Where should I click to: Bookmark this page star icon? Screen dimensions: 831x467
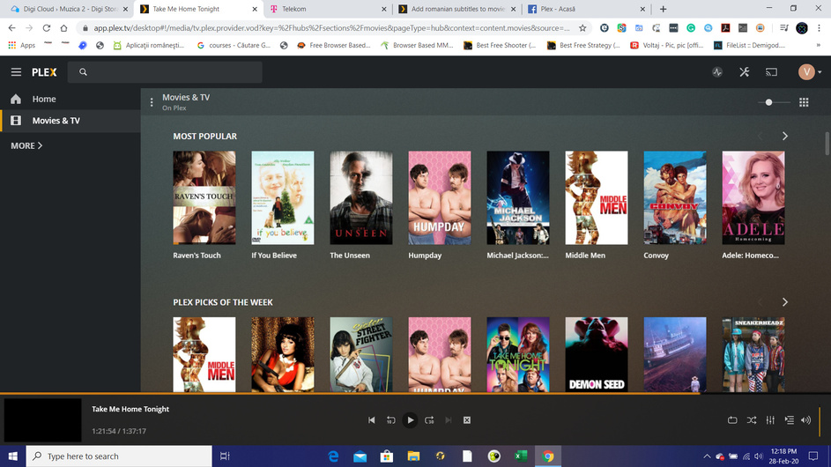click(x=582, y=28)
